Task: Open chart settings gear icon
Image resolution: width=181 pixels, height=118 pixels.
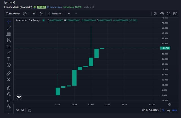Action: [162, 14]
